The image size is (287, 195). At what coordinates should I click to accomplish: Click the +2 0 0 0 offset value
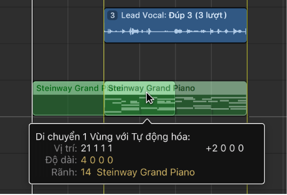click(225, 148)
